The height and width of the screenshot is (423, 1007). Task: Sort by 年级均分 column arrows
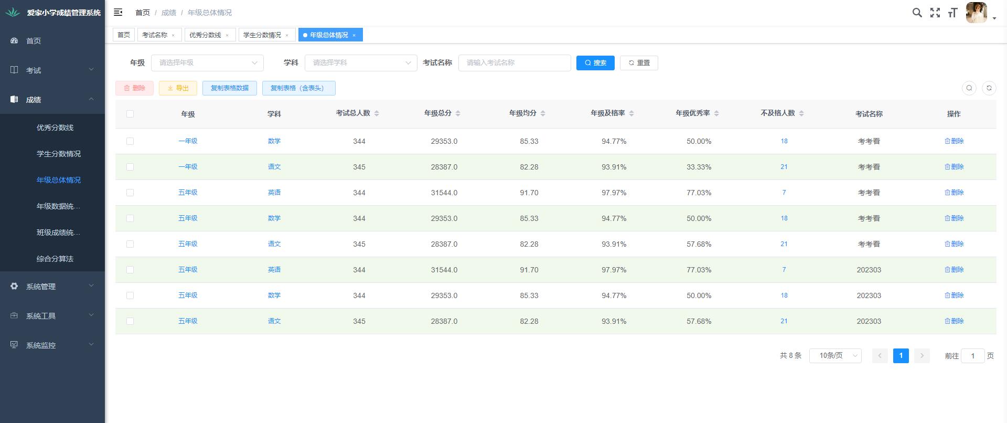tap(542, 113)
